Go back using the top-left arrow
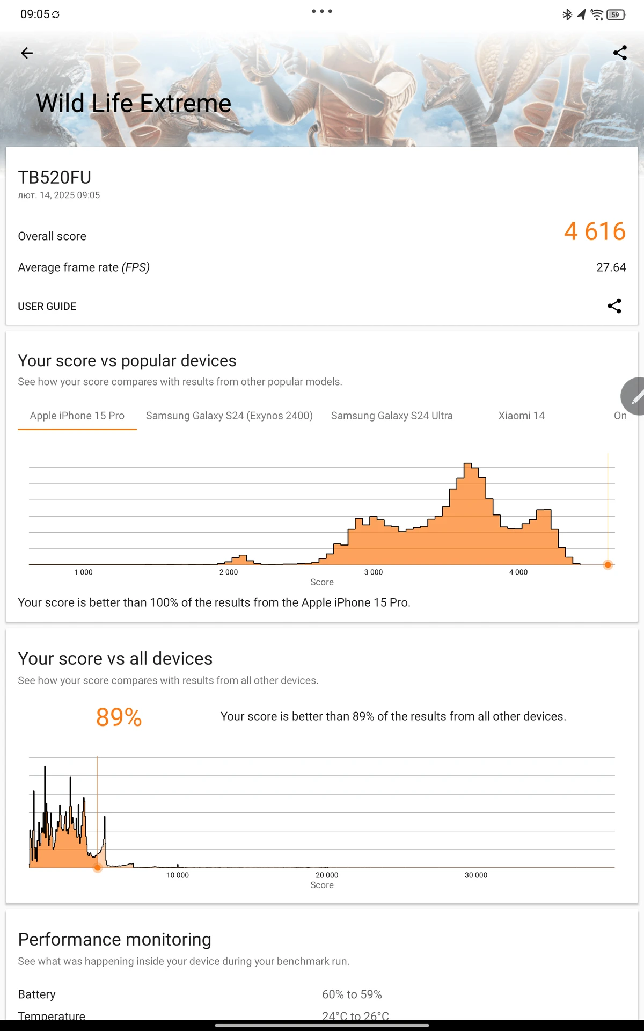The width and height of the screenshot is (644, 1031). pos(27,53)
